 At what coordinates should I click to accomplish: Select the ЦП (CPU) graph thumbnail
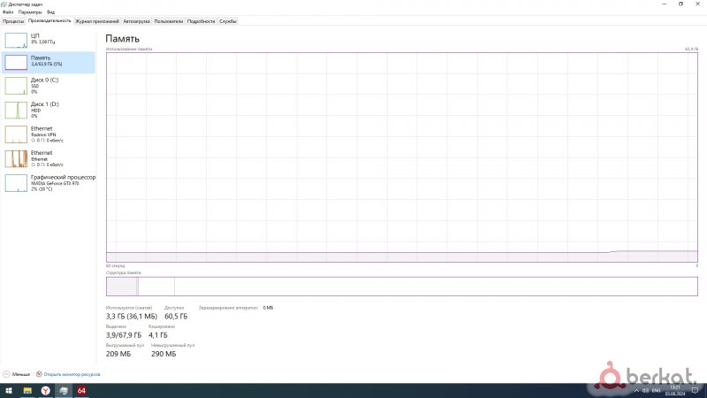click(17, 40)
